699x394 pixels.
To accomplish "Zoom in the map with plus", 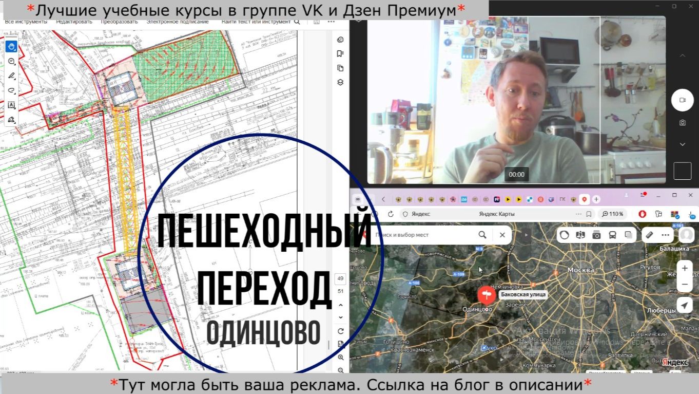I will coord(685,268).
